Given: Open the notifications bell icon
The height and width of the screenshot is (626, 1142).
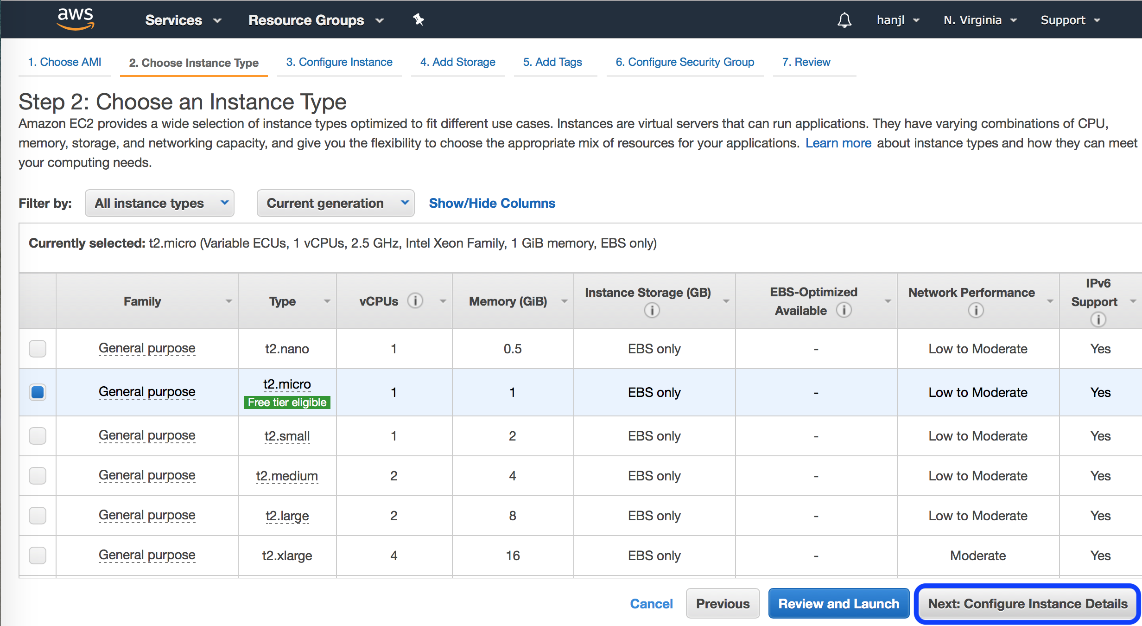Looking at the screenshot, I should click(844, 20).
